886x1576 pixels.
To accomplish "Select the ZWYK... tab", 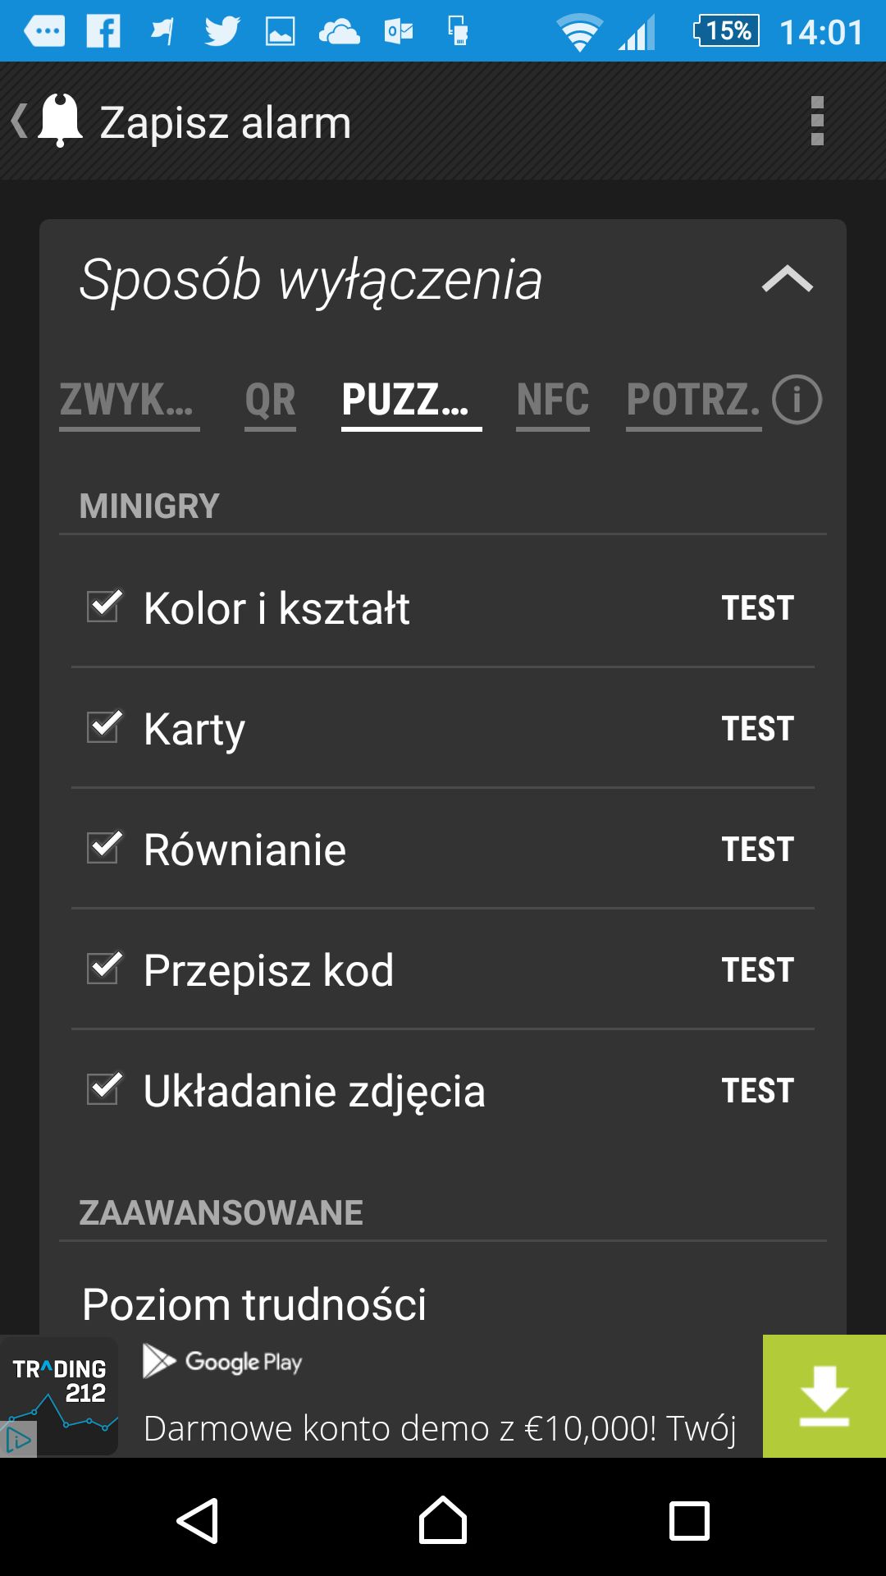I will point(129,402).
